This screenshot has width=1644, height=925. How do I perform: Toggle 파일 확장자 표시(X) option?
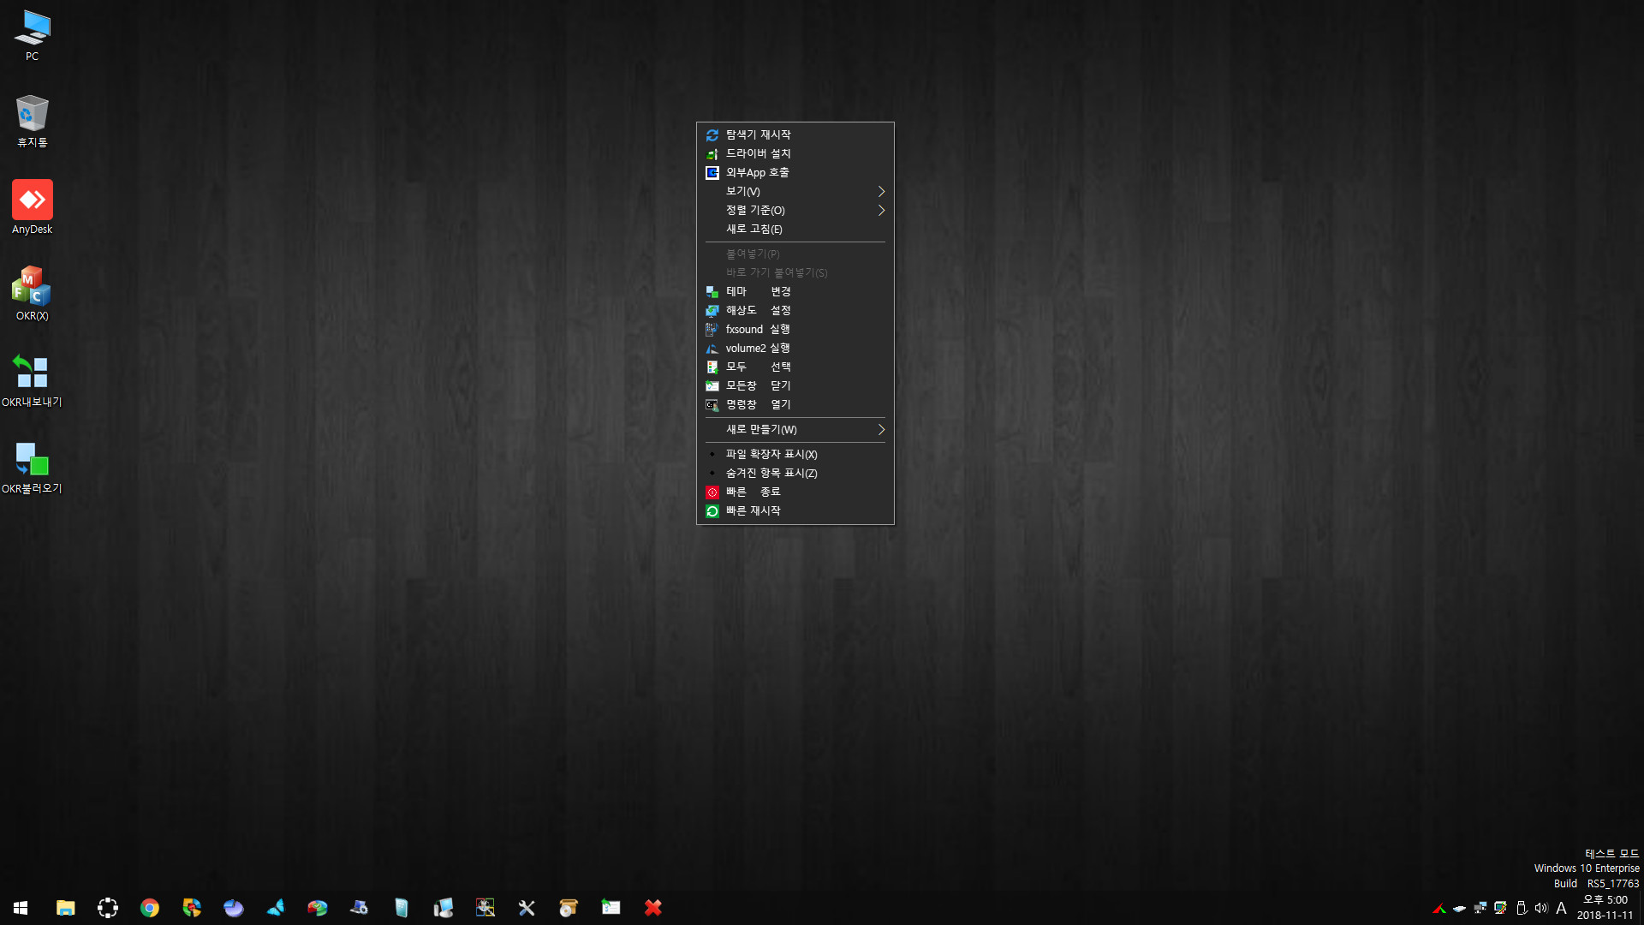coord(795,455)
